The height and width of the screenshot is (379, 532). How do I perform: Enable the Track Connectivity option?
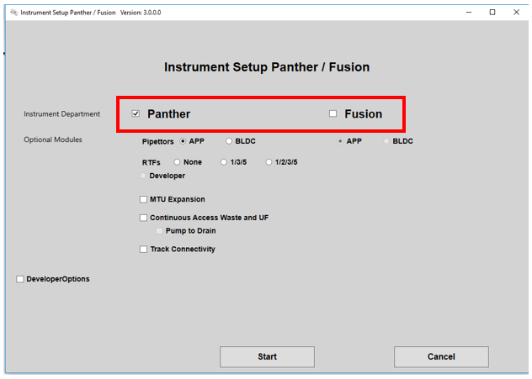143,249
